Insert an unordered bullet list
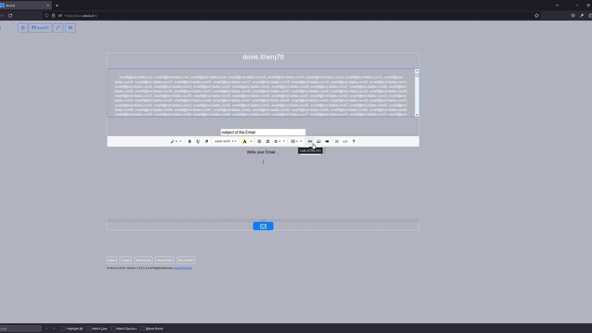Viewport: 592px width, 333px height. 259,142
